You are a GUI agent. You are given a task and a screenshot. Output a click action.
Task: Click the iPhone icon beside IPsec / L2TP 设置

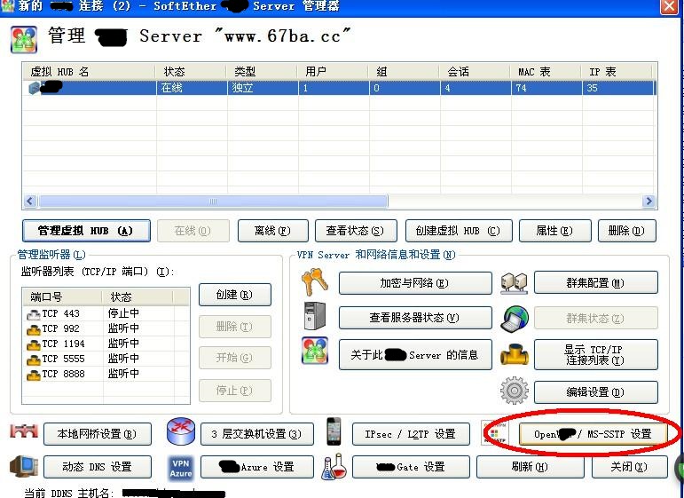(x=334, y=432)
